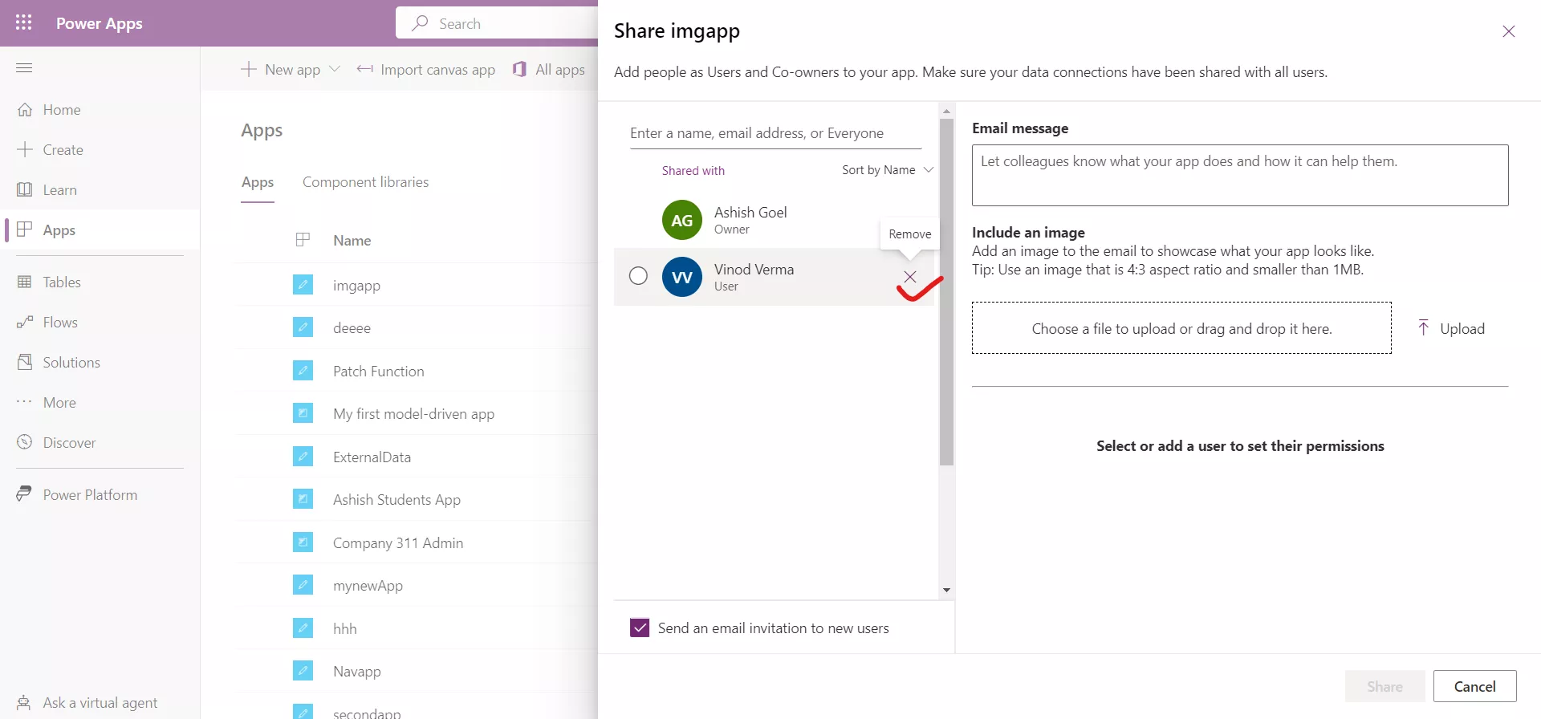1541x719 pixels.
Task: Click the Search box
Action: [497, 23]
